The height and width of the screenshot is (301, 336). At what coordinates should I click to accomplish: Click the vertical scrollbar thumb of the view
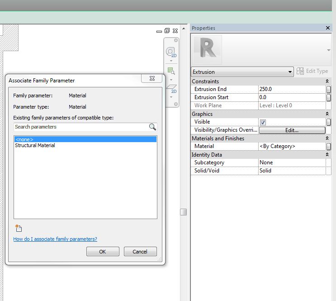coord(184,212)
